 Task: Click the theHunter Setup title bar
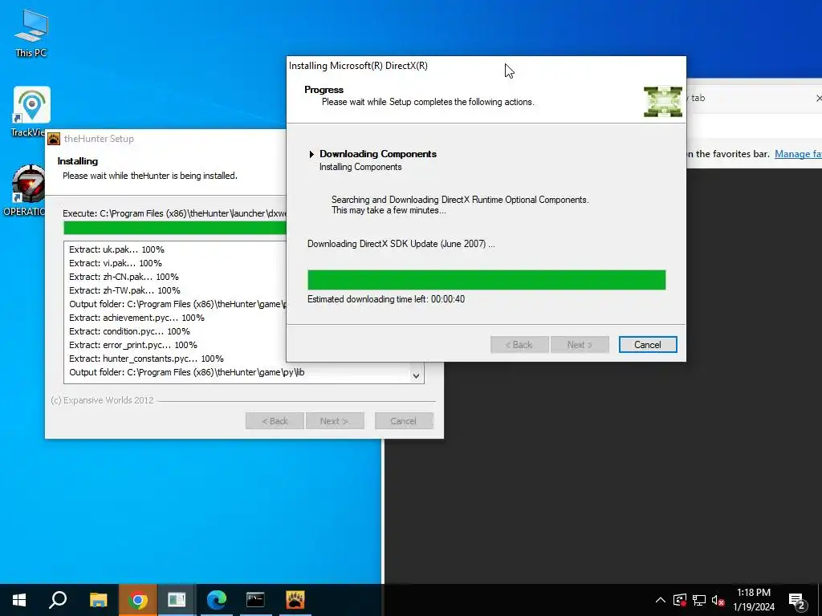(x=165, y=139)
